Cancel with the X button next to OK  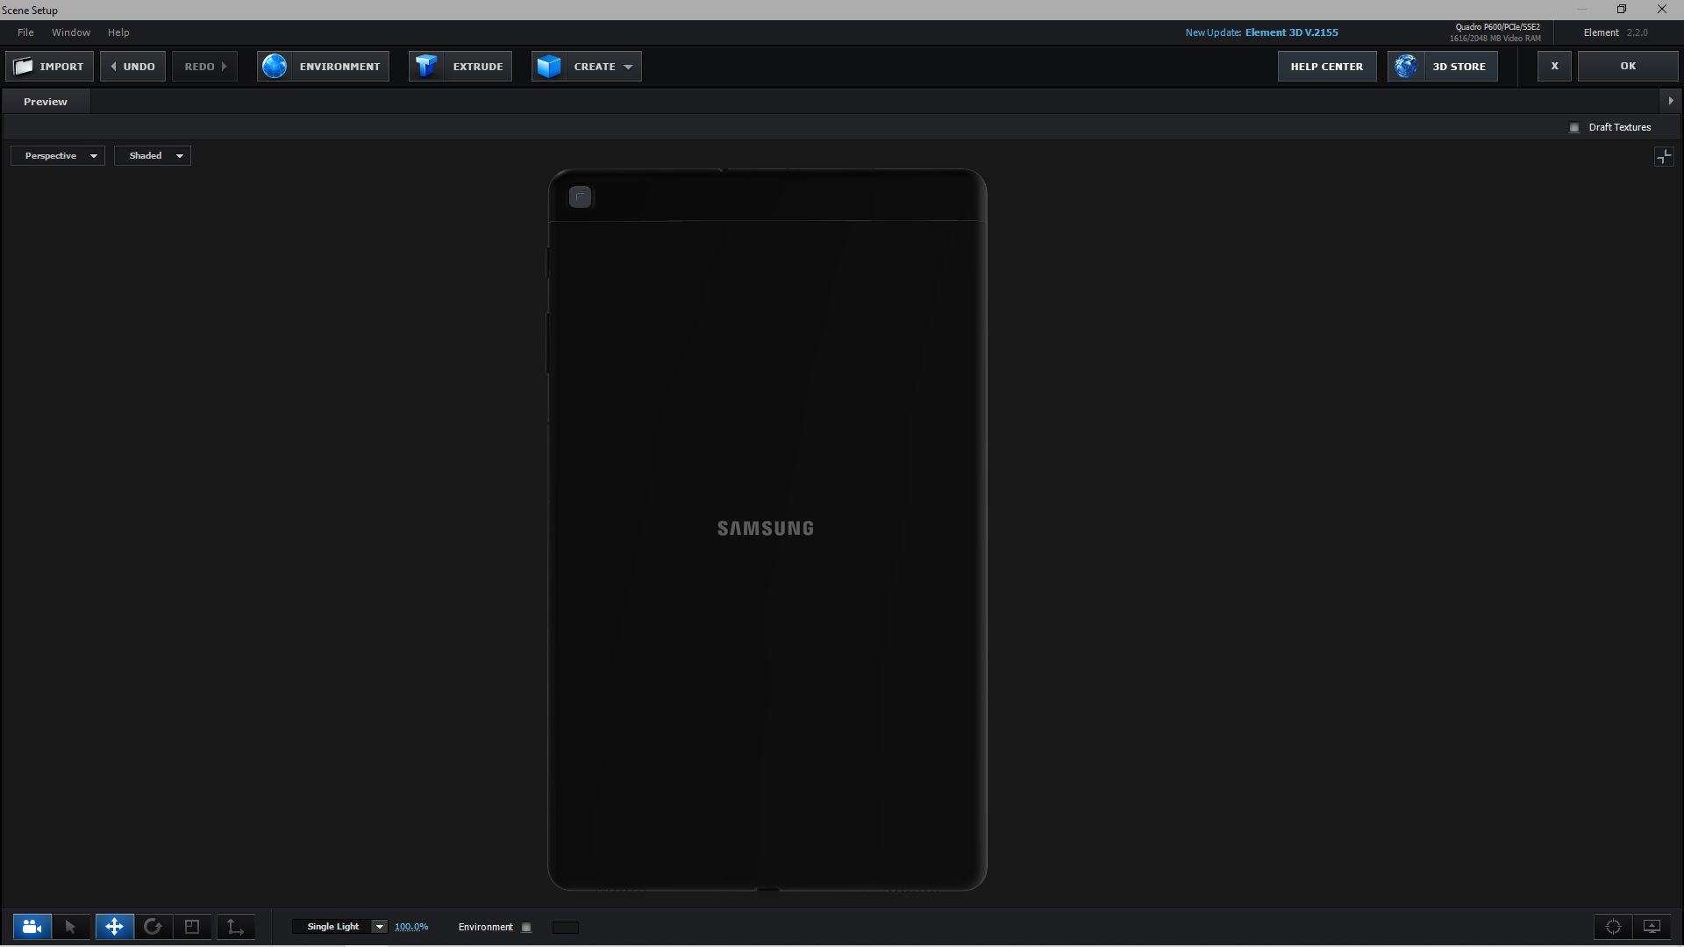1554,67
